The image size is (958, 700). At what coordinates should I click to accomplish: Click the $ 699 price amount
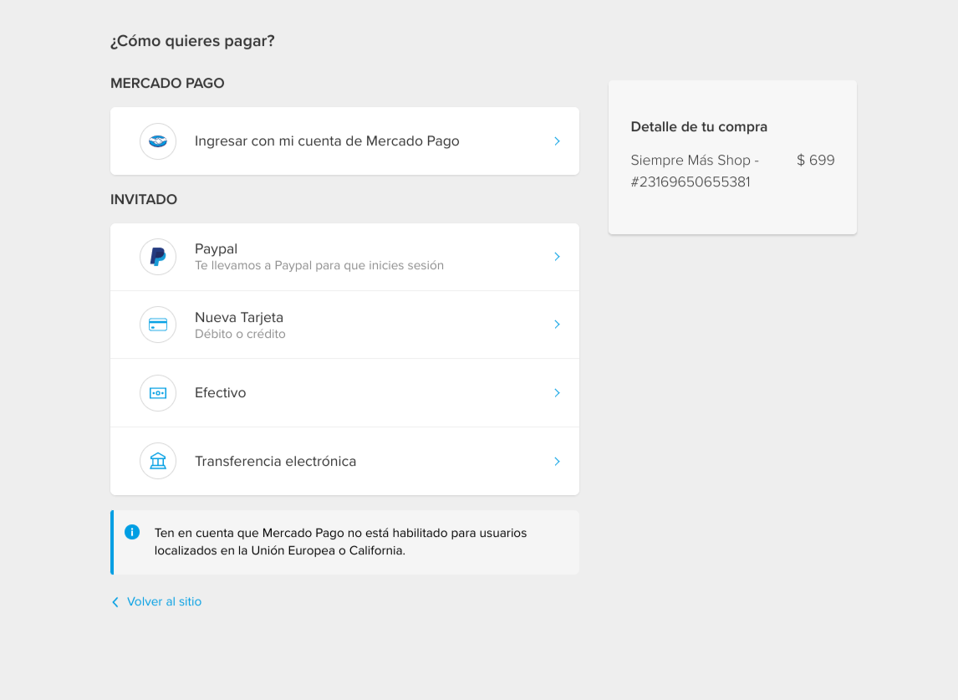tap(815, 161)
